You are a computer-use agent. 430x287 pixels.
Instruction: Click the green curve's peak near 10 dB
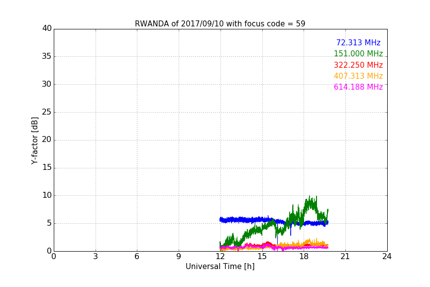[310, 197]
